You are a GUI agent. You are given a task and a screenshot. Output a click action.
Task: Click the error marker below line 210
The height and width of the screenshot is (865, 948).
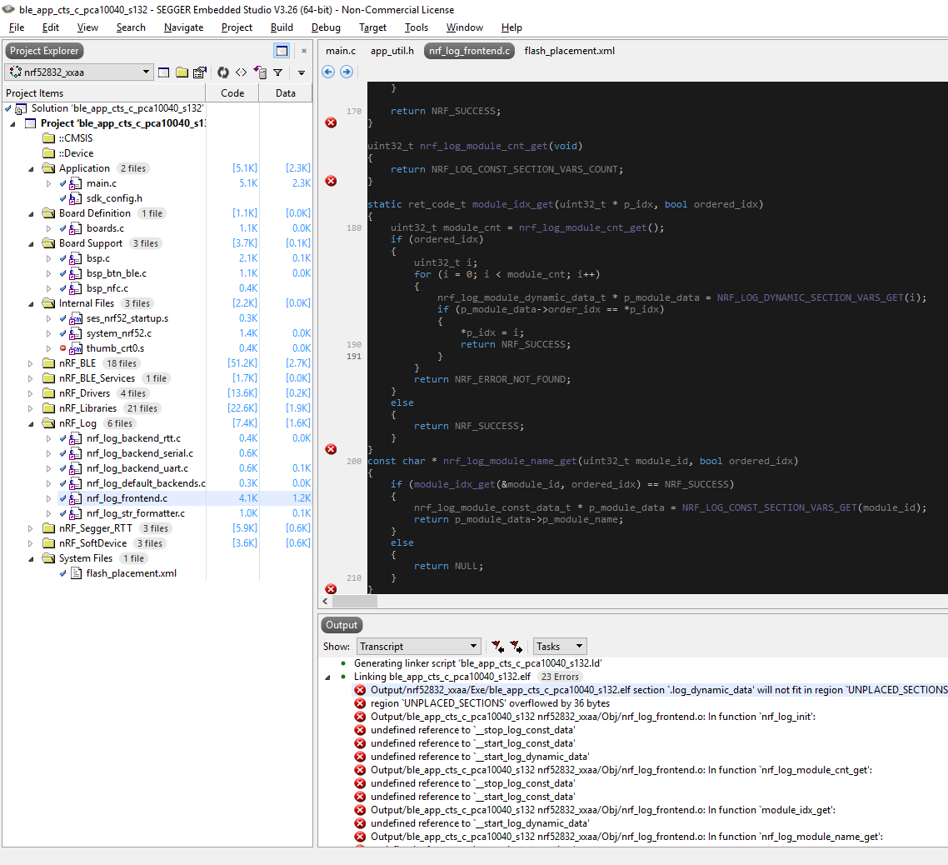pos(331,588)
